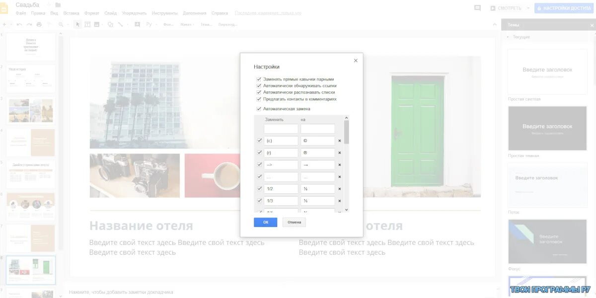Uncheck the --> row checkbox
The height and width of the screenshot is (298, 596).
click(x=259, y=164)
